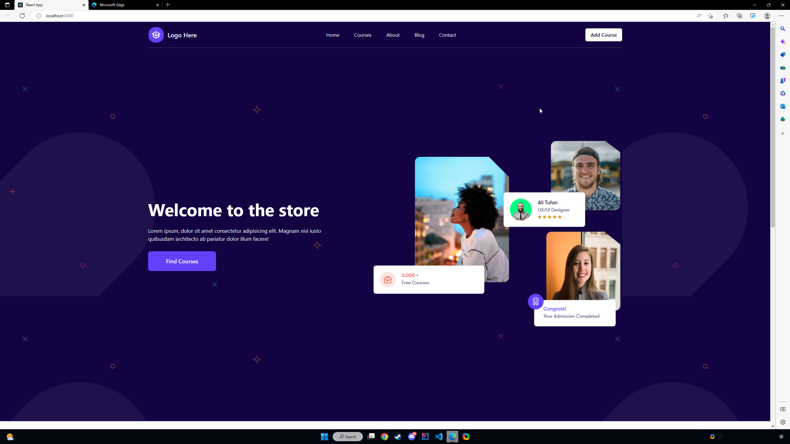This screenshot has width=790, height=444.
Task: Open Microsoft 365 from the Edge sidebar
Action: pos(783,93)
